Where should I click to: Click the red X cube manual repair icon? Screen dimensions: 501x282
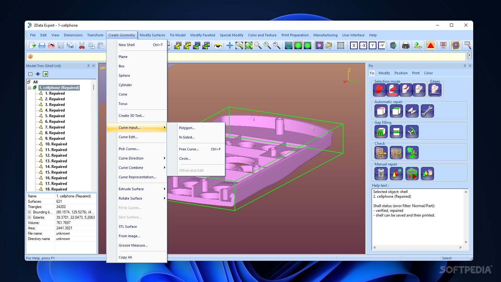[x=412, y=173]
